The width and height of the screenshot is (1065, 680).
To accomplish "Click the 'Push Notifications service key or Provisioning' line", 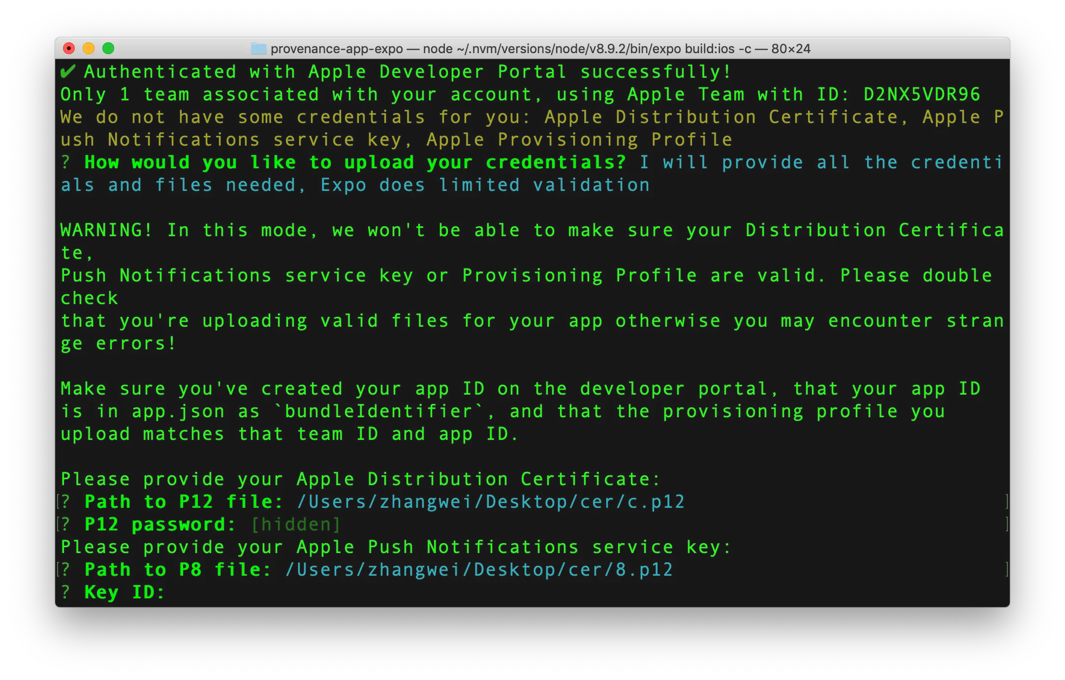I will pos(527,276).
